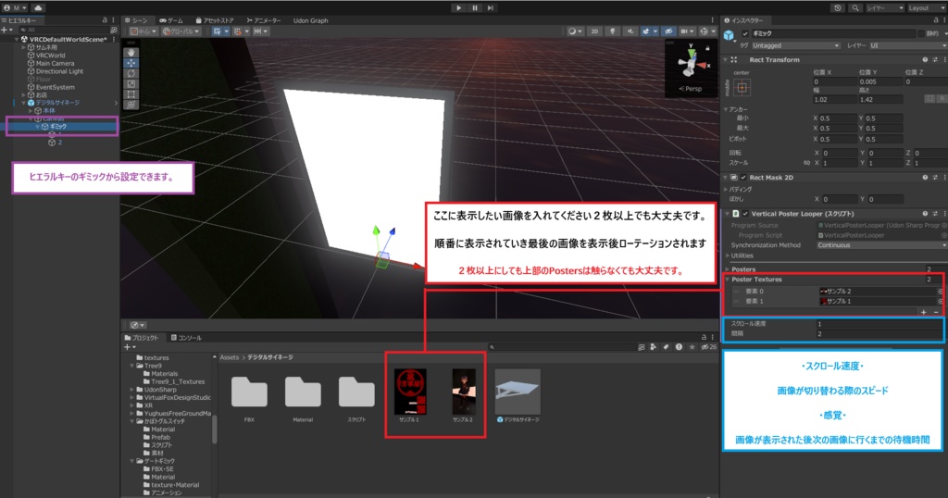Open the cloud services icon
948x498 pixels.
tap(37, 7)
